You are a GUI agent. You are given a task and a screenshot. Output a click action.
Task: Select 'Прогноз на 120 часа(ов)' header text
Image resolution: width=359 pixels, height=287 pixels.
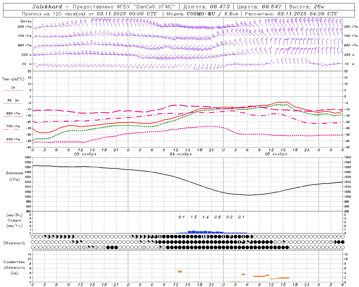tap(54, 14)
